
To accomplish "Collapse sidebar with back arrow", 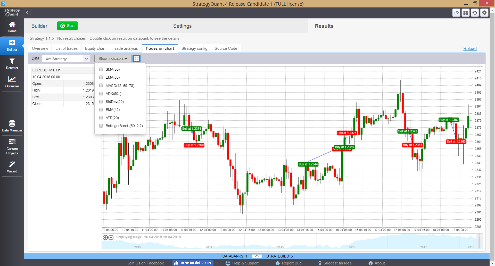I will pyautogui.click(x=27, y=13).
